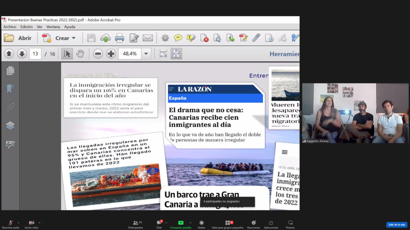Click the Print icon in Acrobat toolbar

coord(120,38)
